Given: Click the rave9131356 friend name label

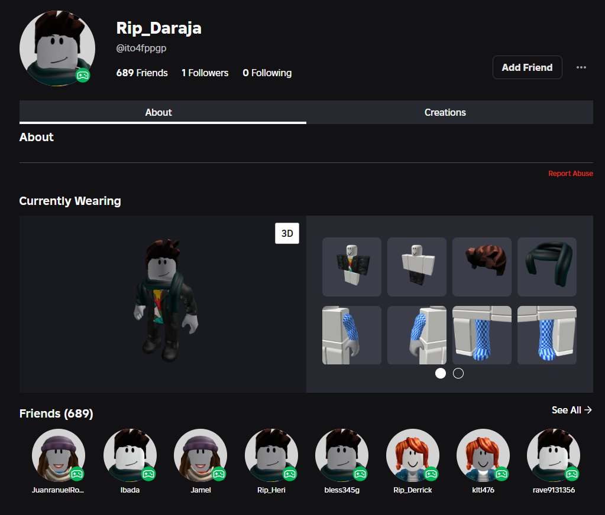Looking at the screenshot, I should [x=554, y=490].
